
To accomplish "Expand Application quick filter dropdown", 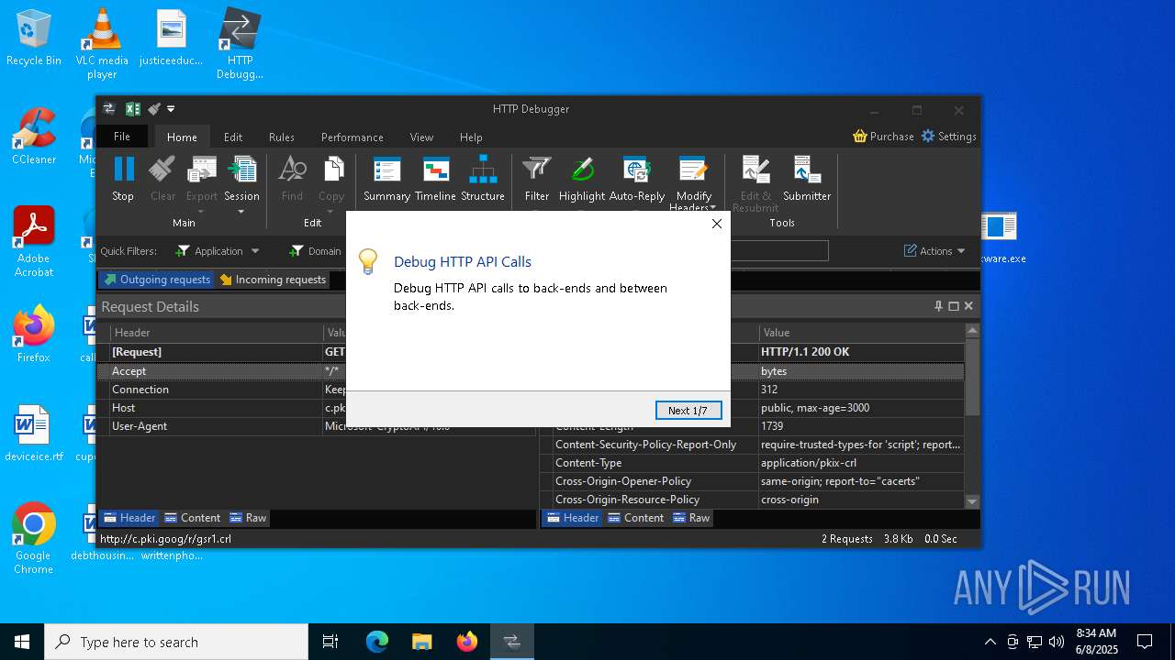I will (255, 251).
